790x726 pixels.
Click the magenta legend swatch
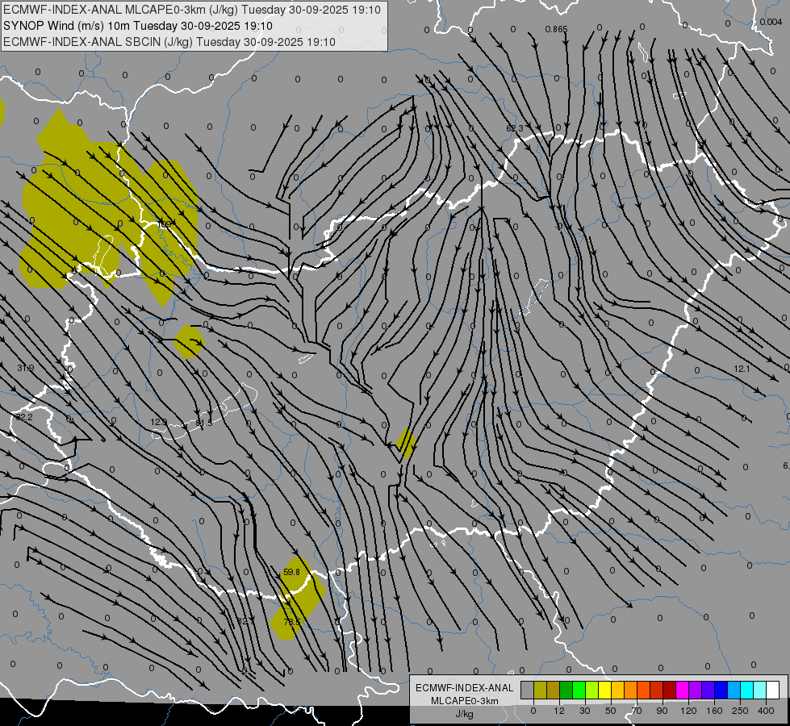point(683,691)
